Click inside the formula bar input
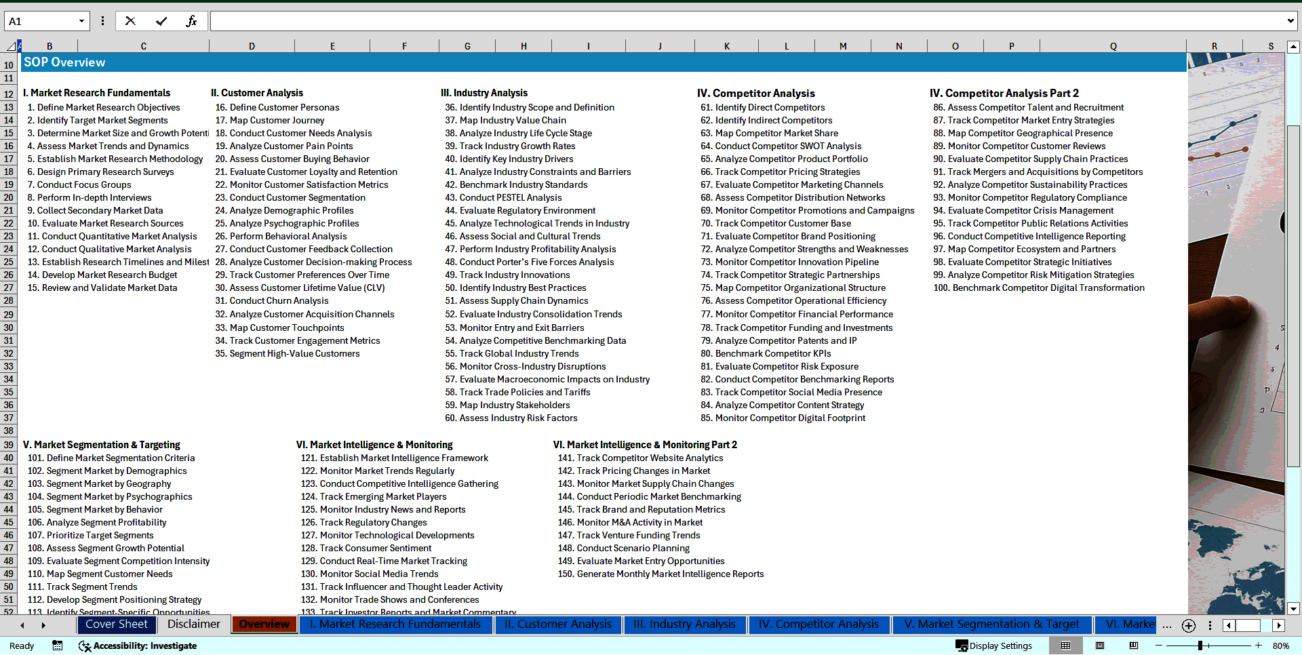Viewport: 1302px width, 655px height. coord(746,21)
